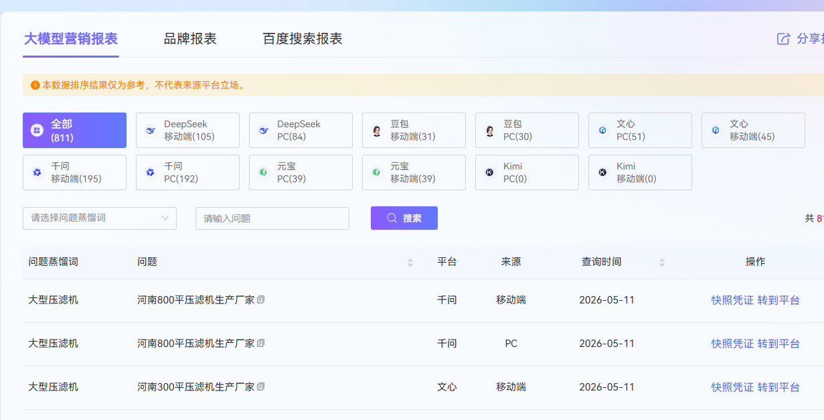Image resolution: width=824 pixels, height=420 pixels.
Task: Click 文心 logo icon for 移动端(45)
Action: (x=716, y=130)
